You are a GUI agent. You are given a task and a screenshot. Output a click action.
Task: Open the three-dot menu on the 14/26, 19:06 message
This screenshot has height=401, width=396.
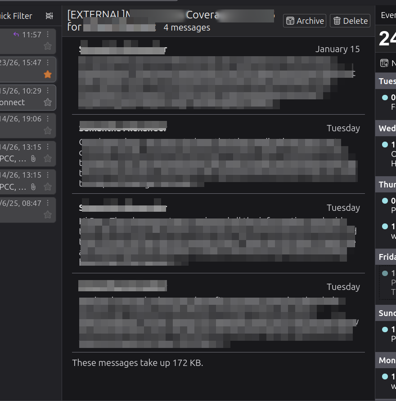tap(48, 119)
